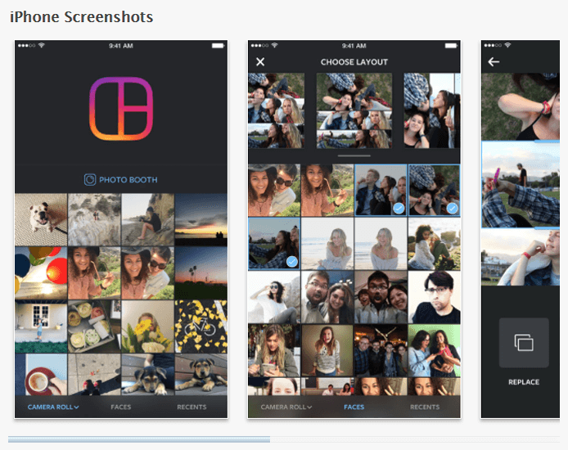568x450 pixels.
Task: Select the bicycle with yellow leaves photo
Action: (x=201, y=326)
